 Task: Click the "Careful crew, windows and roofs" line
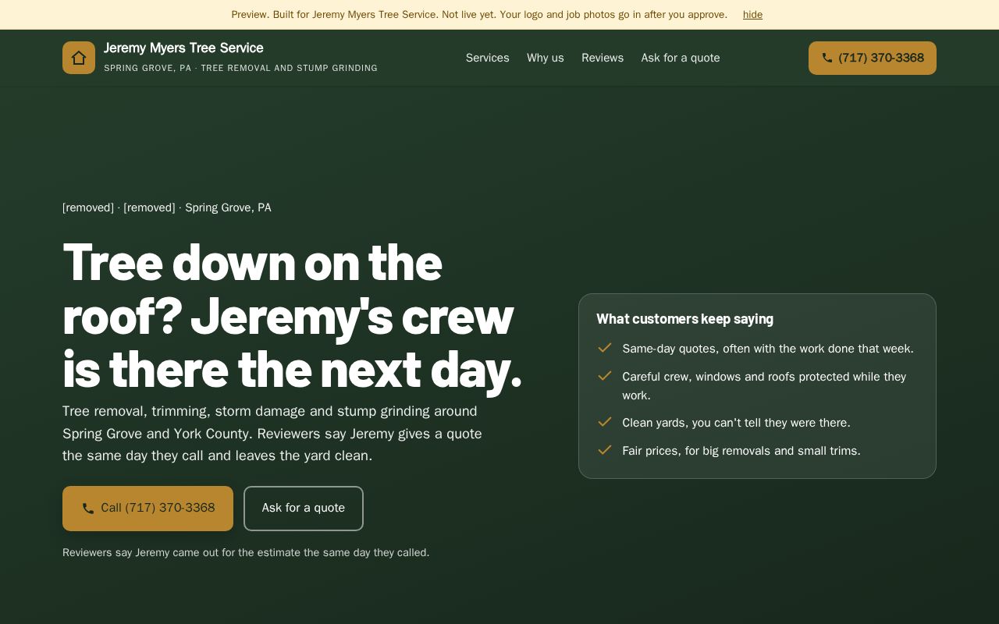[764, 386]
